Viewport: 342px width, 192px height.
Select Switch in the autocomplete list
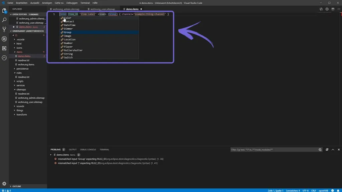pyautogui.click(x=99, y=57)
